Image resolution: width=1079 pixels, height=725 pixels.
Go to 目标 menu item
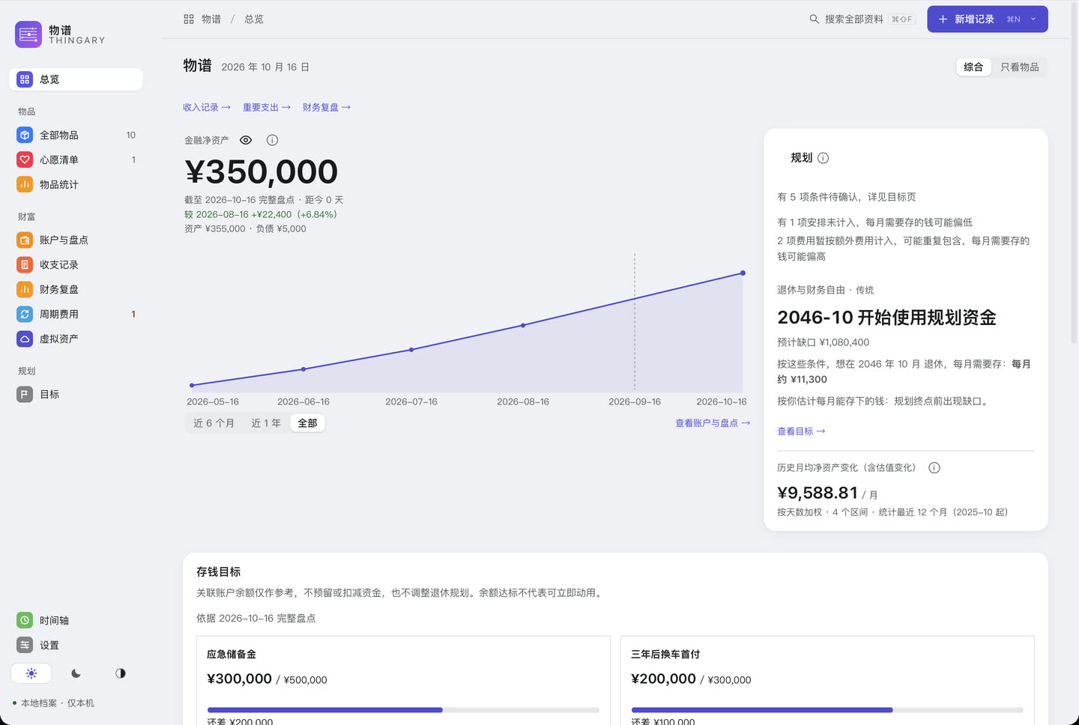[x=76, y=395]
